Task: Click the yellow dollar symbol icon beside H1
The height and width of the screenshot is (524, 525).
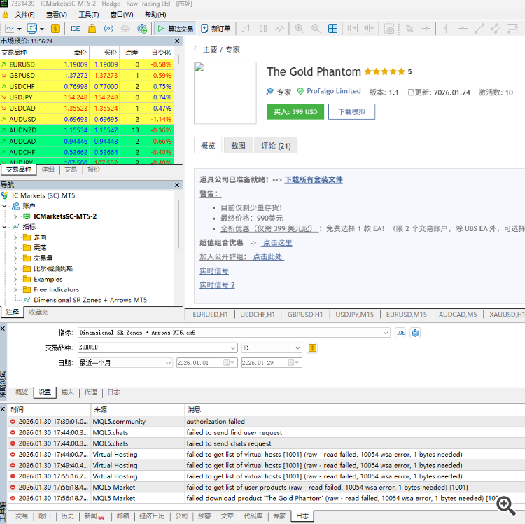Action: pyautogui.click(x=312, y=347)
